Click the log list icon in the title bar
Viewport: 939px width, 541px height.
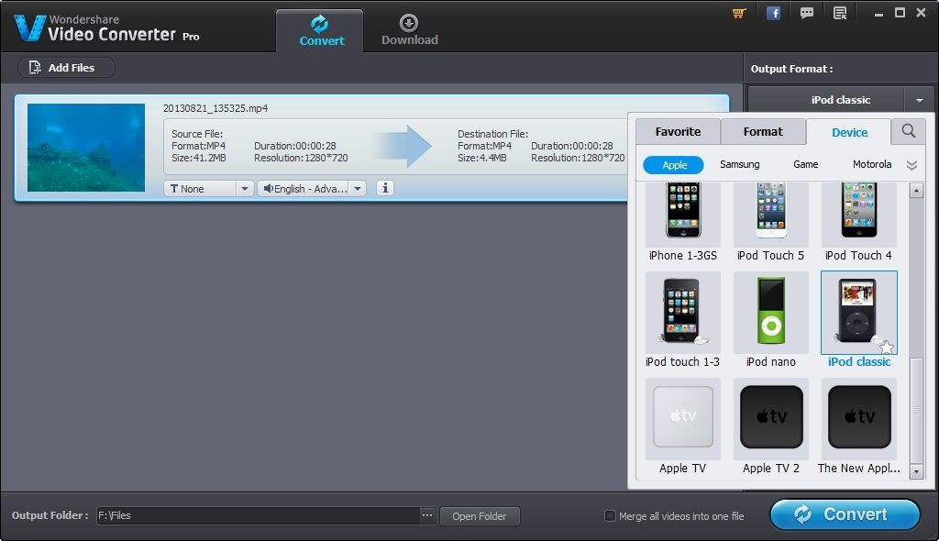pyautogui.click(x=838, y=13)
